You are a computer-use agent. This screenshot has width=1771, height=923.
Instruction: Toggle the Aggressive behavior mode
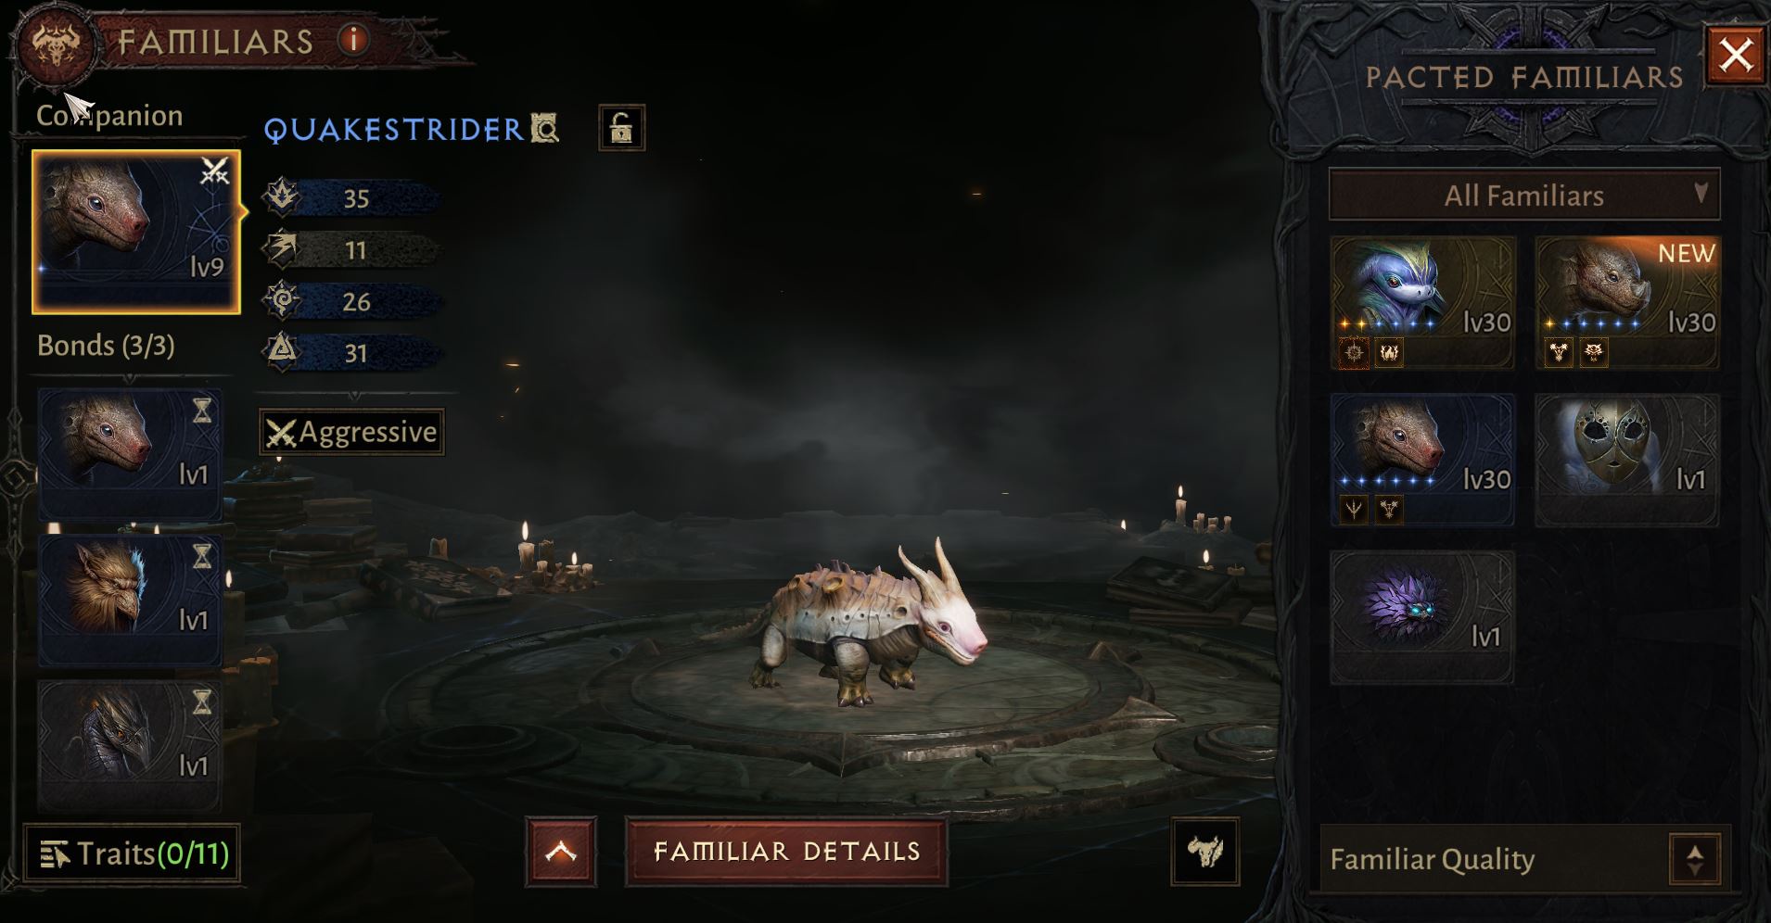click(351, 432)
